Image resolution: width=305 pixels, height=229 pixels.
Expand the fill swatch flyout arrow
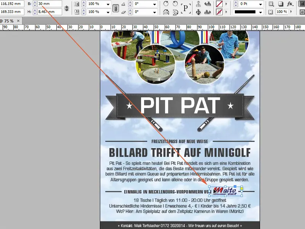pyautogui.click(x=226, y=4)
